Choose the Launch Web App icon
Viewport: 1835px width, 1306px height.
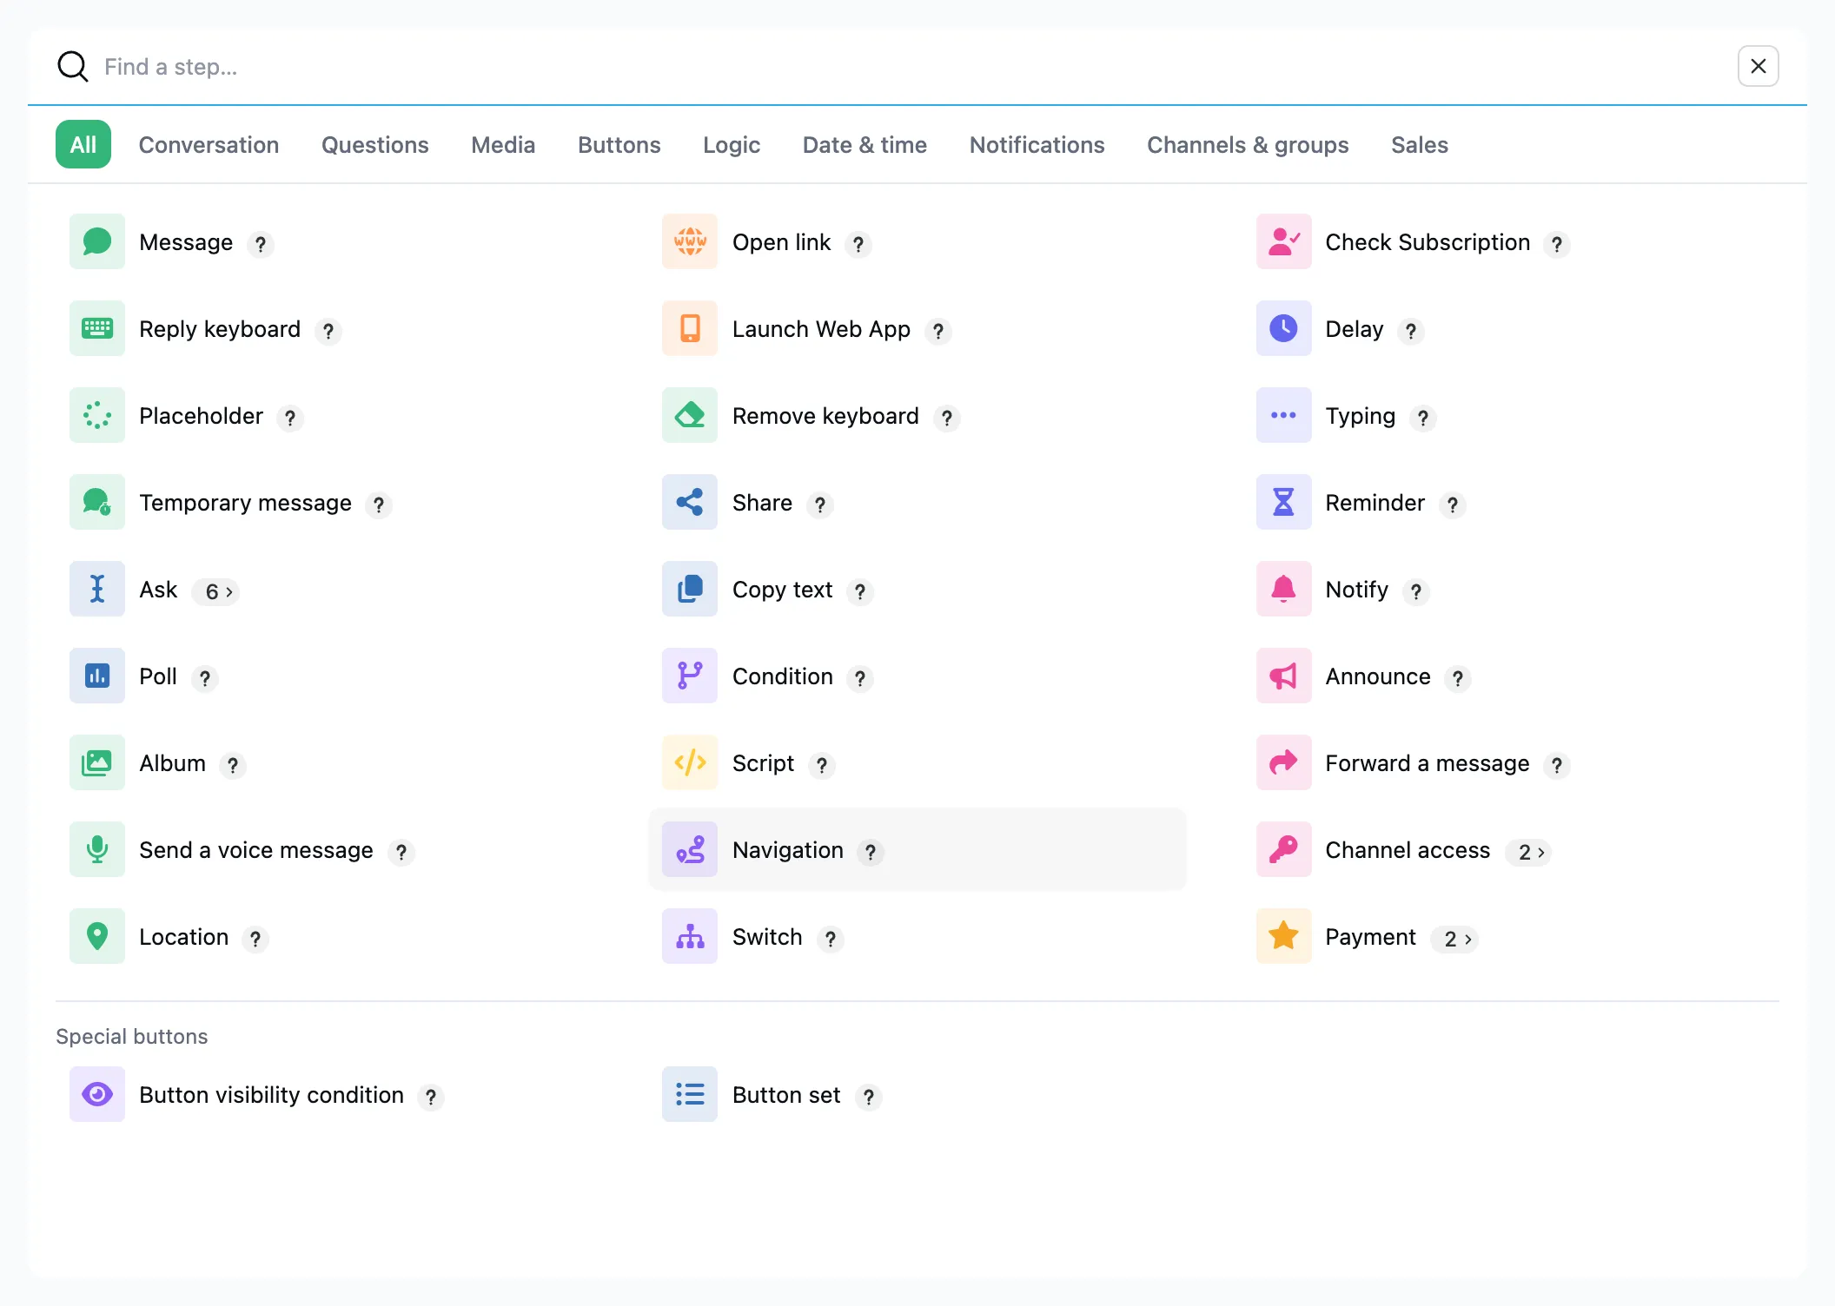click(x=690, y=328)
